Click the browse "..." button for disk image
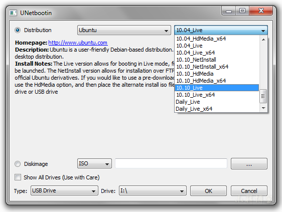Viewport: 282px width, 212px height. [x=249, y=164]
